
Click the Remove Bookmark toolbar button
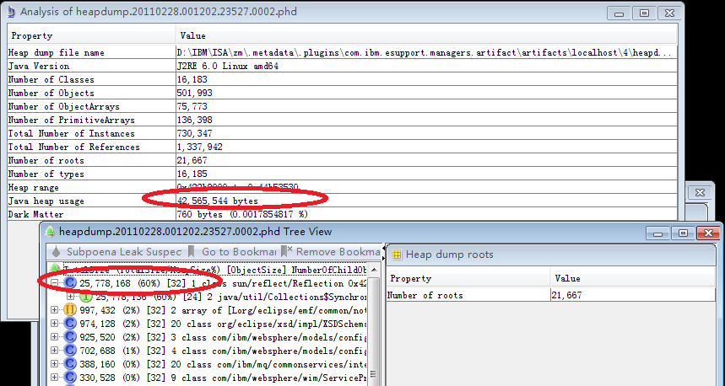click(x=331, y=252)
